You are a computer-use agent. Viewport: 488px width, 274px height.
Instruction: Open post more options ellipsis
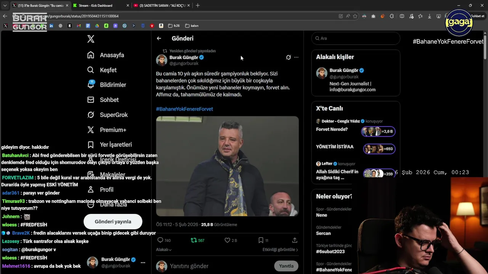(x=296, y=57)
